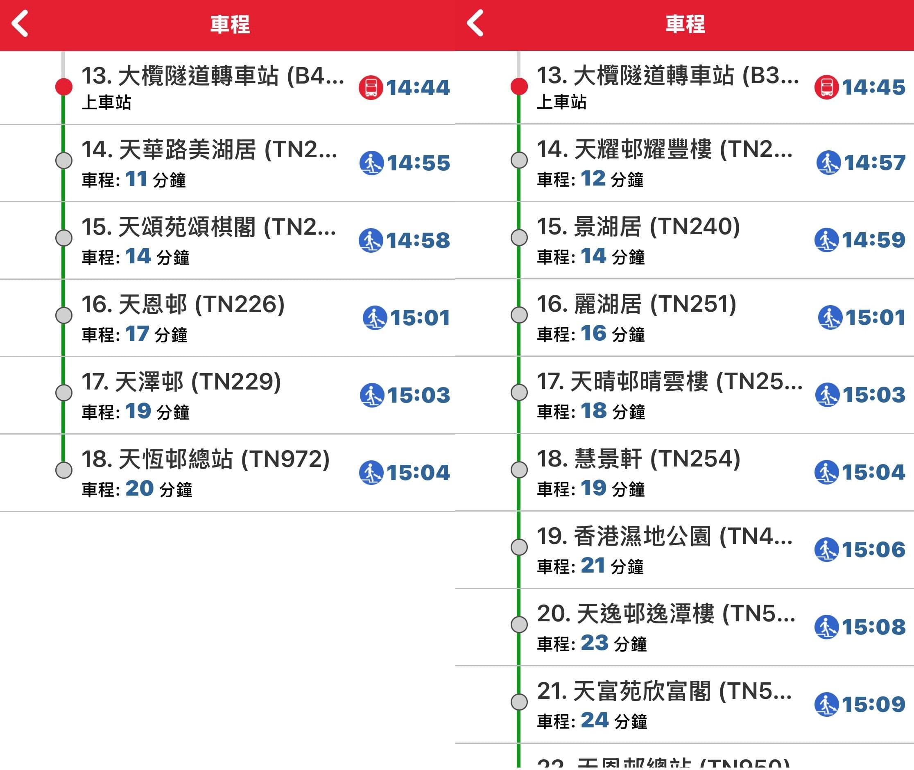Click red bus icon beside 14:44
The width and height of the screenshot is (914, 770).
point(371,88)
